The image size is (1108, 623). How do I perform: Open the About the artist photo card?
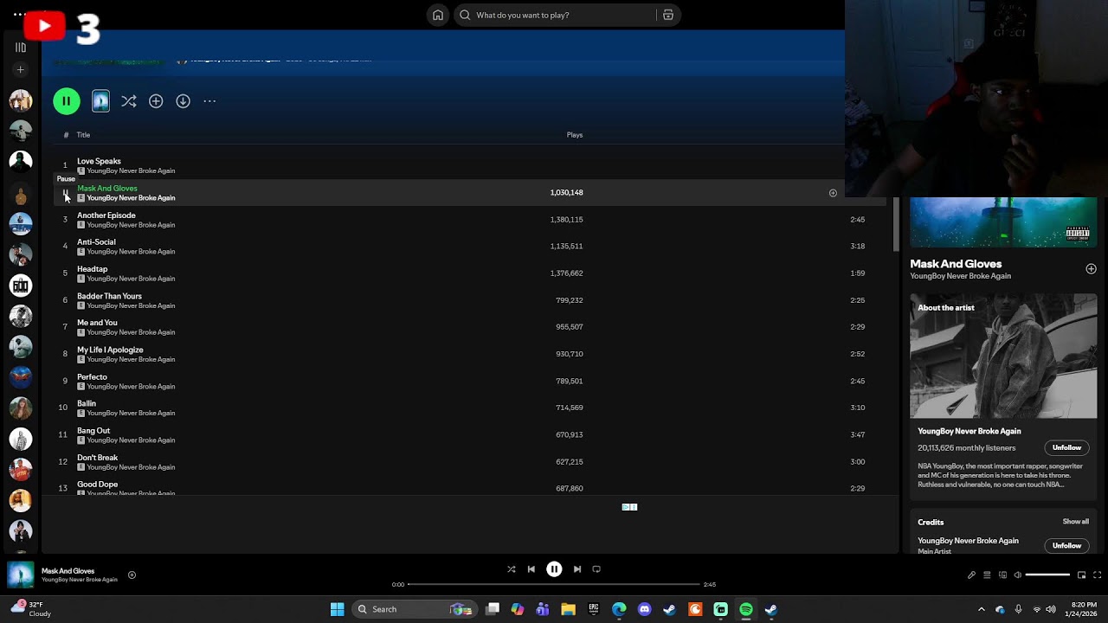pyautogui.click(x=1003, y=356)
